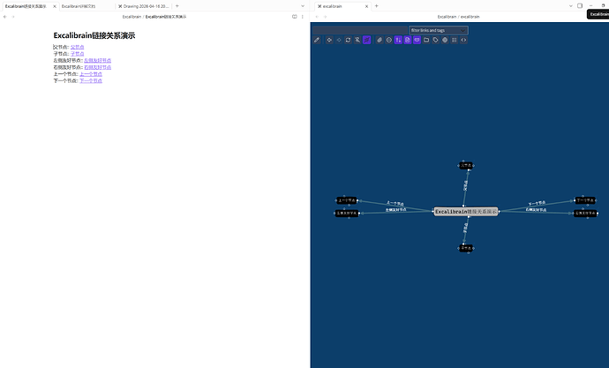Image resolution: width=609 pixels, height=368 pixels.
Task: Click the tag icon in ExcaliBrain toolbar
Action: [x=435, y=40]
